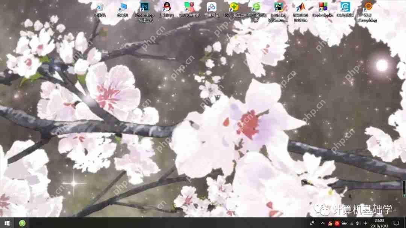Select the Everything search desktop icon
Image resolution: width=406 pixels, height=228 pixels.
coord(367,8)
